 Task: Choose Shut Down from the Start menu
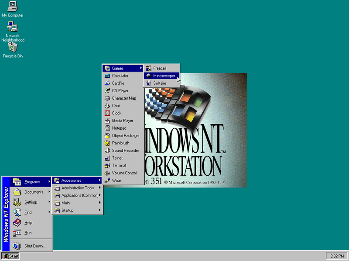(34, 246)
